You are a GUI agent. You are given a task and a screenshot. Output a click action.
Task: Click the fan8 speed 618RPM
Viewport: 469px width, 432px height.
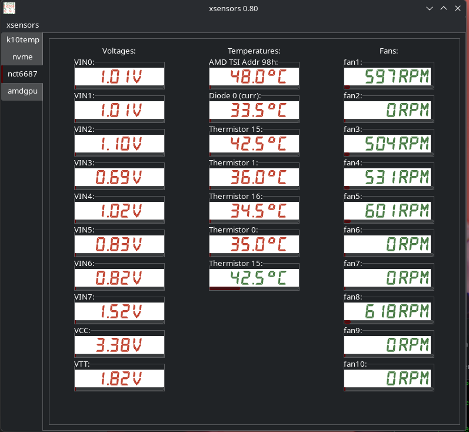click(388, 311)
